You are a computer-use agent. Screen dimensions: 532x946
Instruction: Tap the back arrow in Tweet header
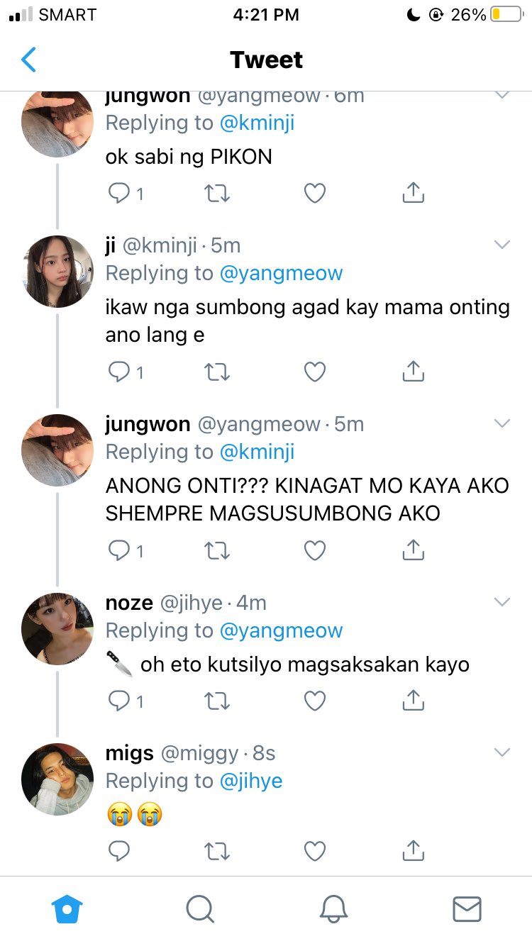click(x=28, y=60)
